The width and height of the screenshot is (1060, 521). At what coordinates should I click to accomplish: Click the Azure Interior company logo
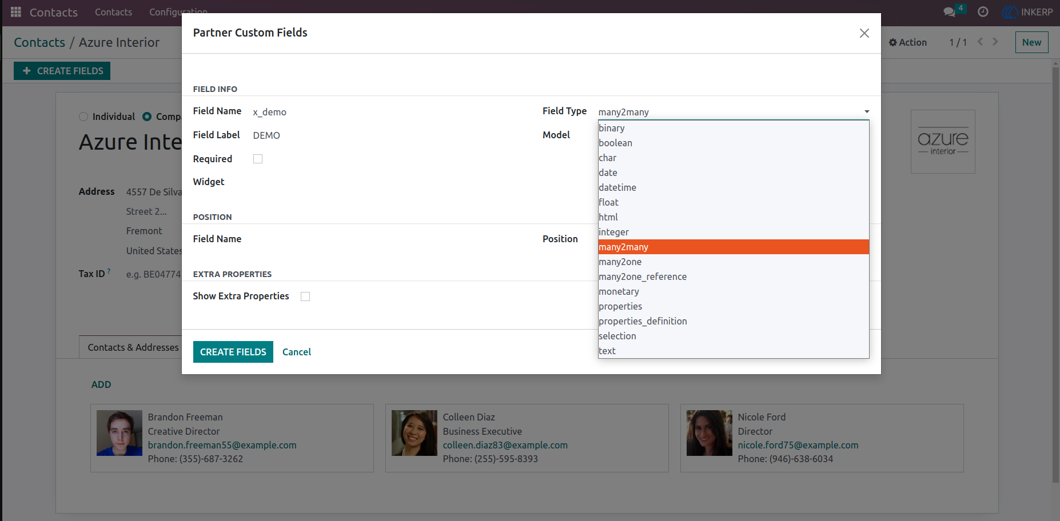coord(943,142)
